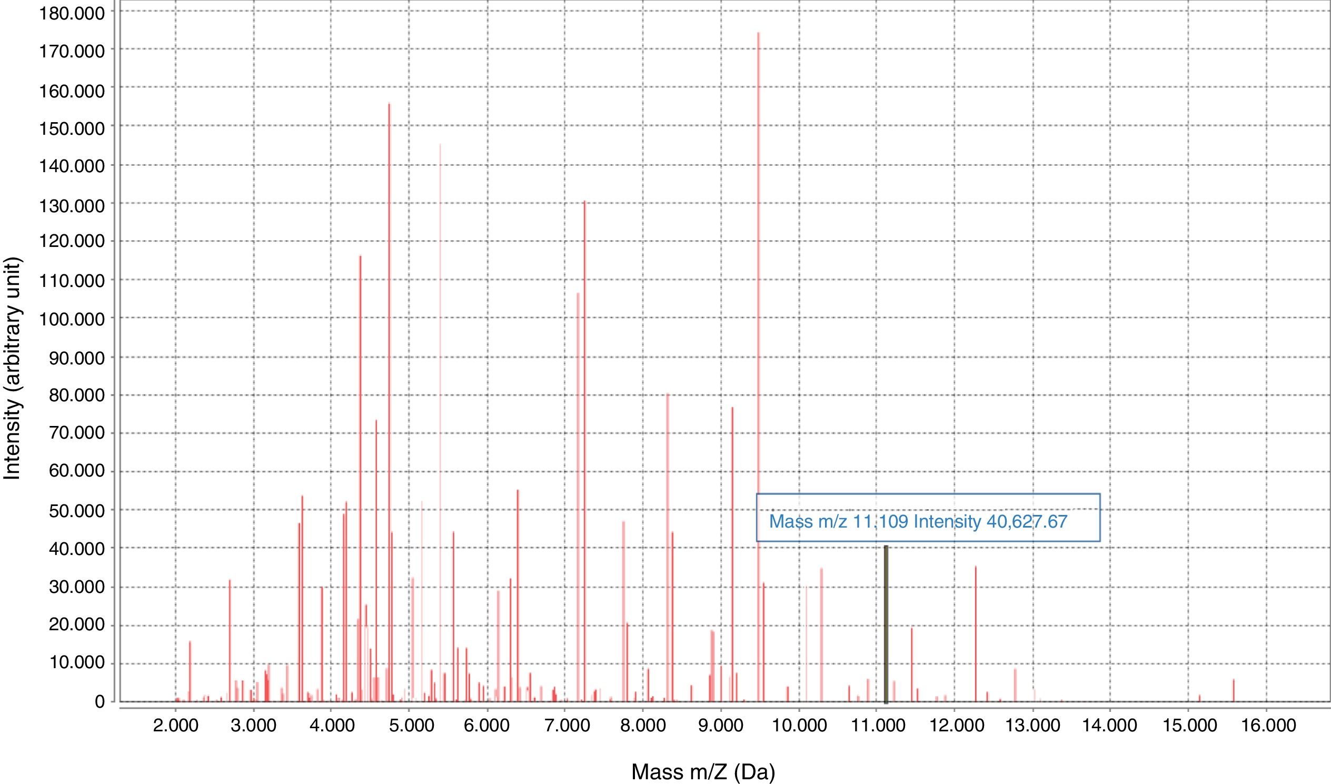Click the 10.000 tick label on x-axis
Viewport: 1331px width, 784px height.
[799, 726]
